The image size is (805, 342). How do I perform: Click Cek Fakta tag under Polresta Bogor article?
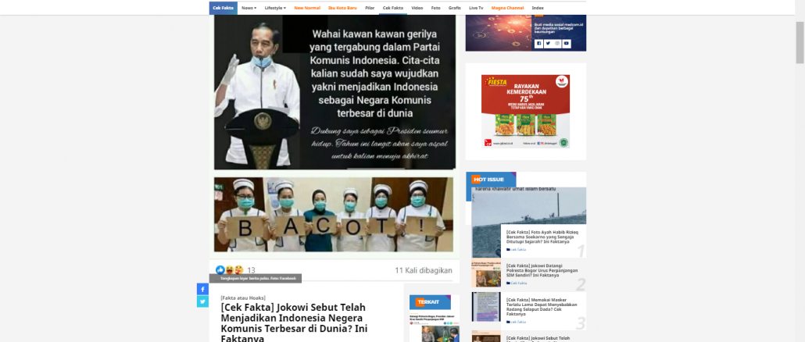(517, 283)
